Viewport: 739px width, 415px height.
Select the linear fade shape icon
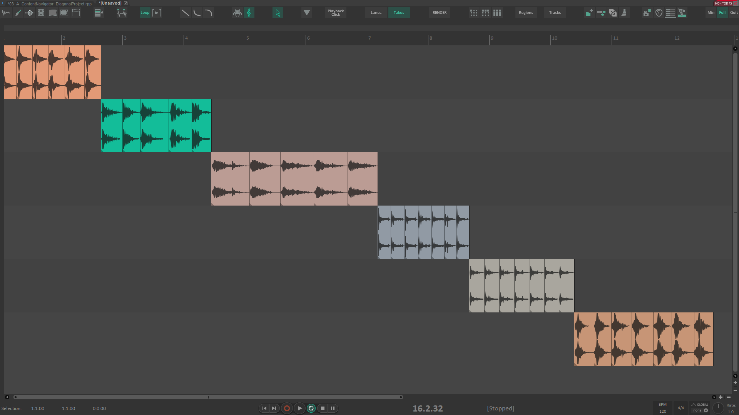[x=185, y=13]
